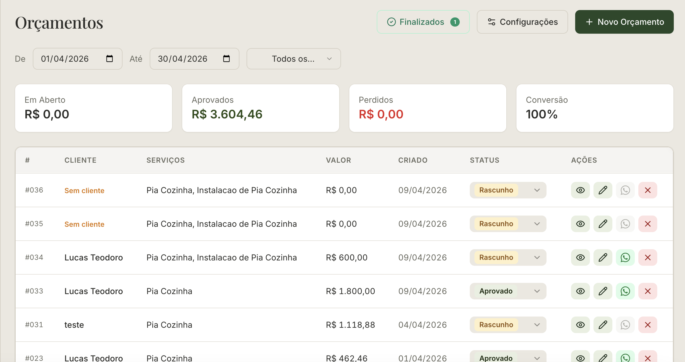This screenshot has width=685, height=362.
Task: Click value R$ 1.800,00
Action: pyautogui.click(x=350, y=291)
